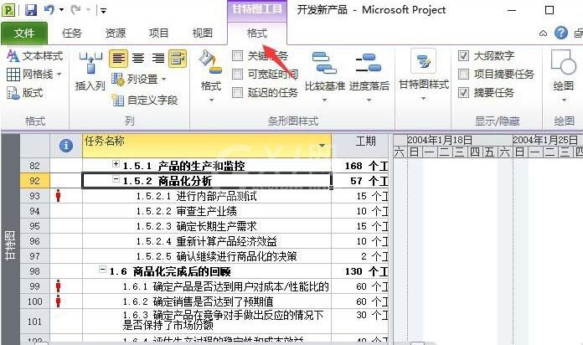Open the 任务名称 column filter arrow
The image size is (583, 345).
322,146
